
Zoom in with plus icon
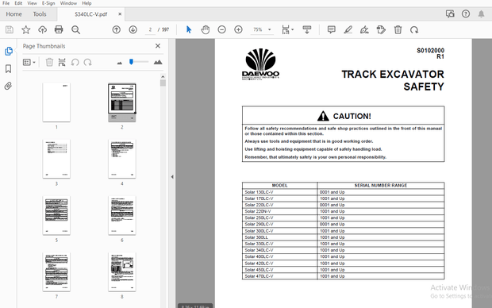coord(239,30)
